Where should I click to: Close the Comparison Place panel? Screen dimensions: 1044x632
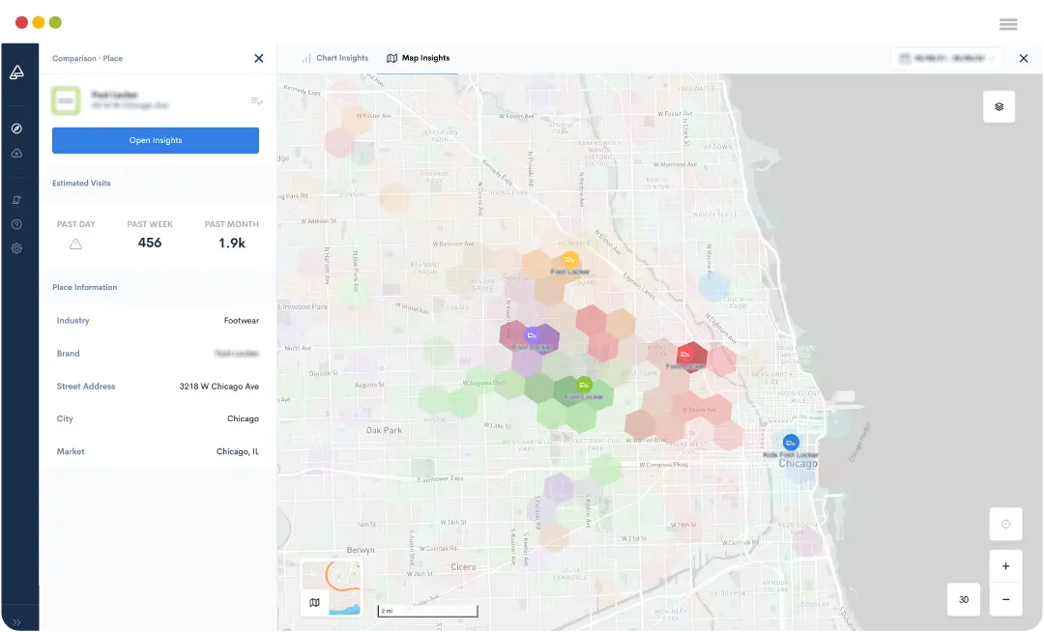259,59
